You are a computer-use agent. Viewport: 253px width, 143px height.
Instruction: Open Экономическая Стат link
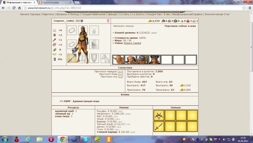point(217,14)
